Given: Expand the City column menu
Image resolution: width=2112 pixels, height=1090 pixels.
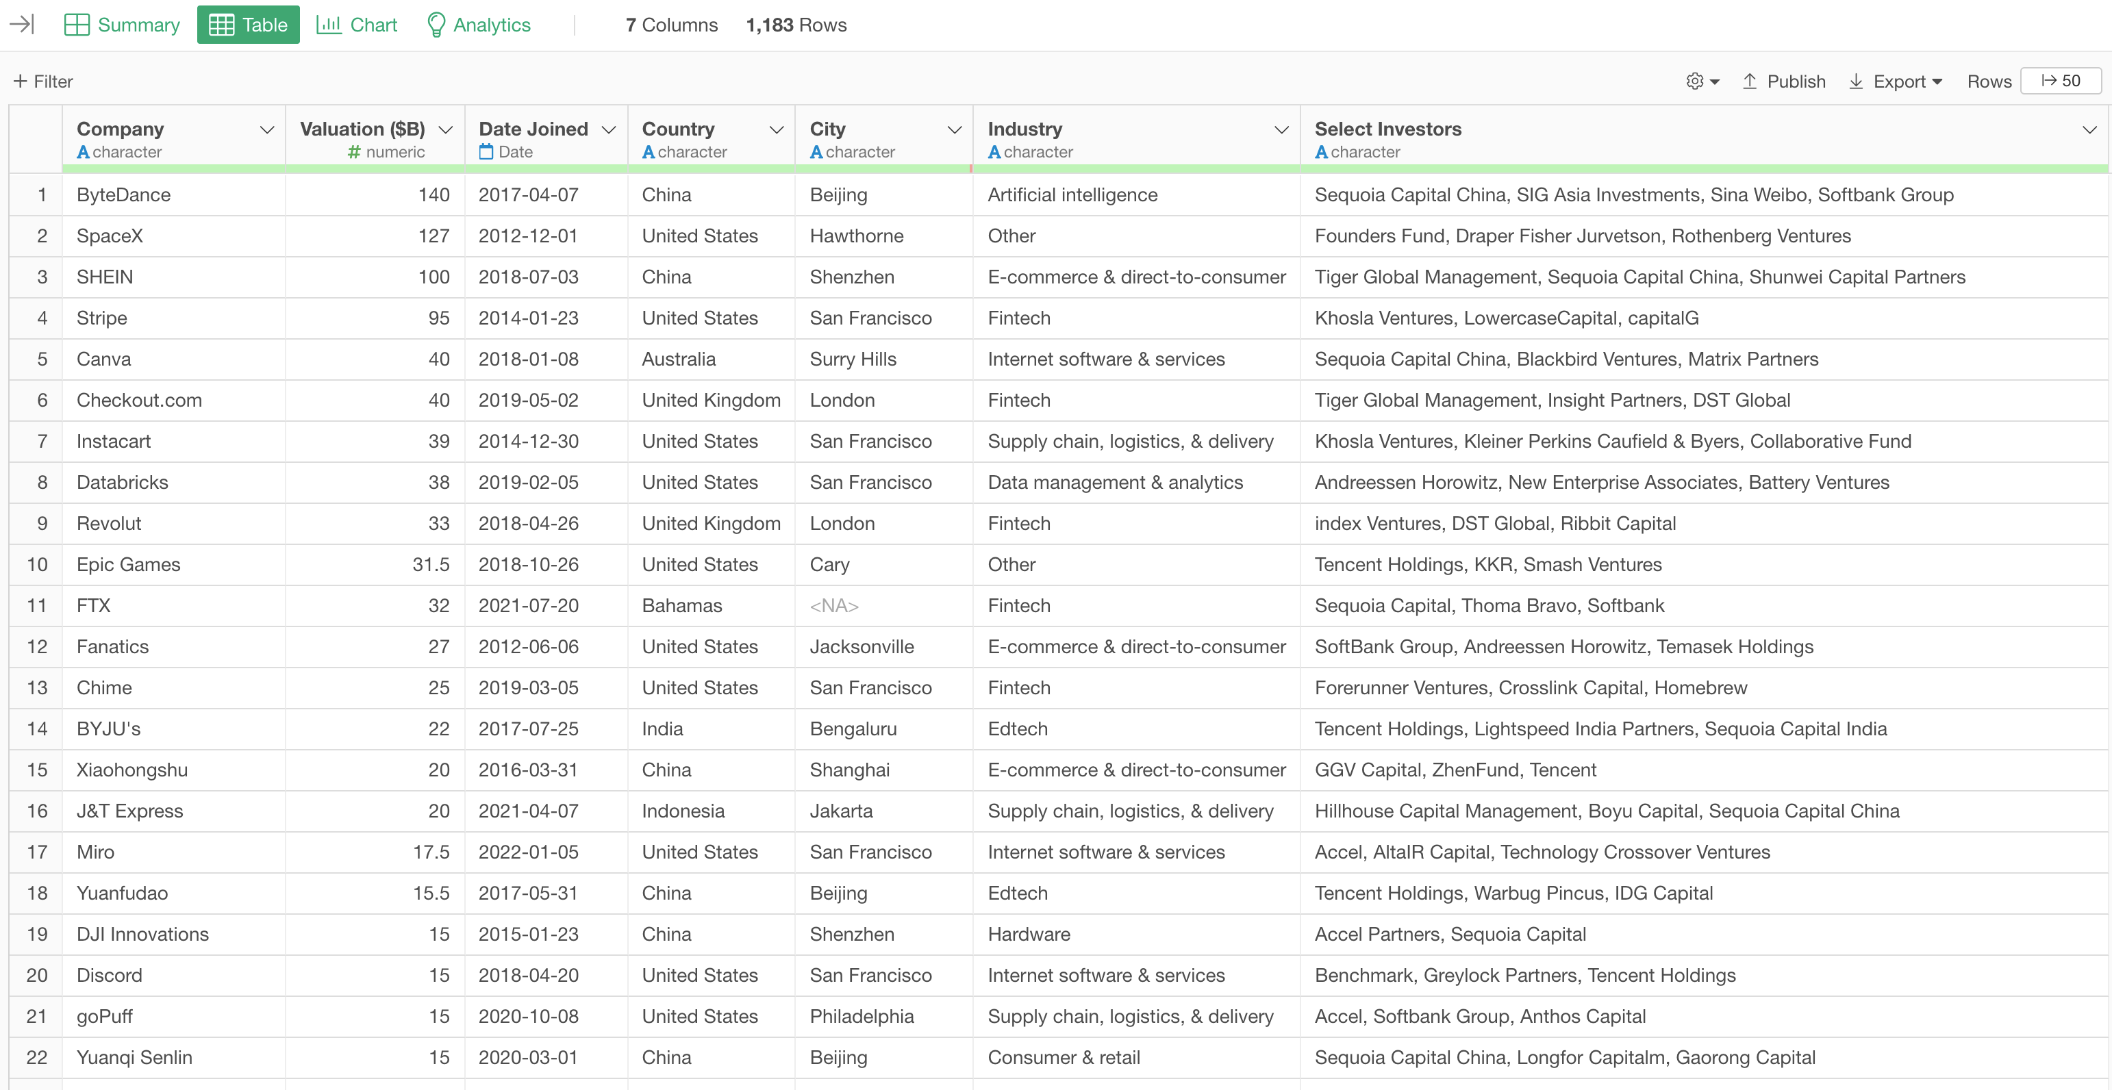Looking at the screenshot, I should click(x=955, y=129).
